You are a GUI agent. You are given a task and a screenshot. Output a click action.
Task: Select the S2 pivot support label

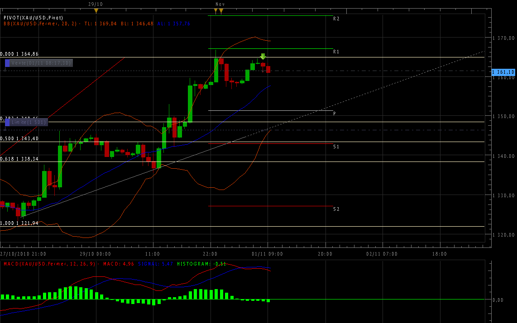(x=336, y=209)
